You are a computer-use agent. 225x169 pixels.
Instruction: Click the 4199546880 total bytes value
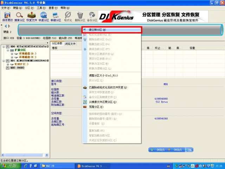pos(161,99)
